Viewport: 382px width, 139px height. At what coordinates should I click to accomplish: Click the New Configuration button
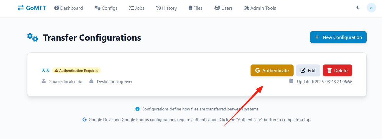(338, 37)
